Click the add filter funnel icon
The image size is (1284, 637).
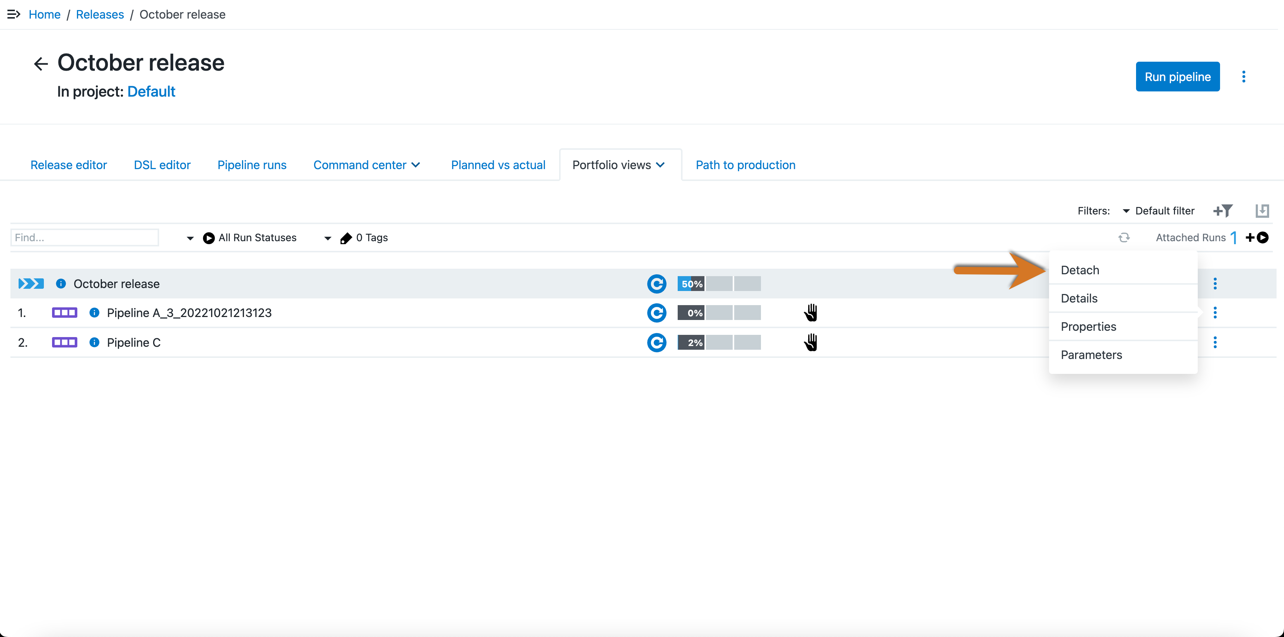tap(1223, 211)
